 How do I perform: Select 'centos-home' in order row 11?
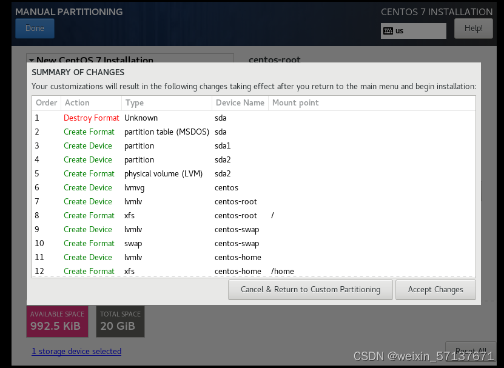click(x=238, y=258)
